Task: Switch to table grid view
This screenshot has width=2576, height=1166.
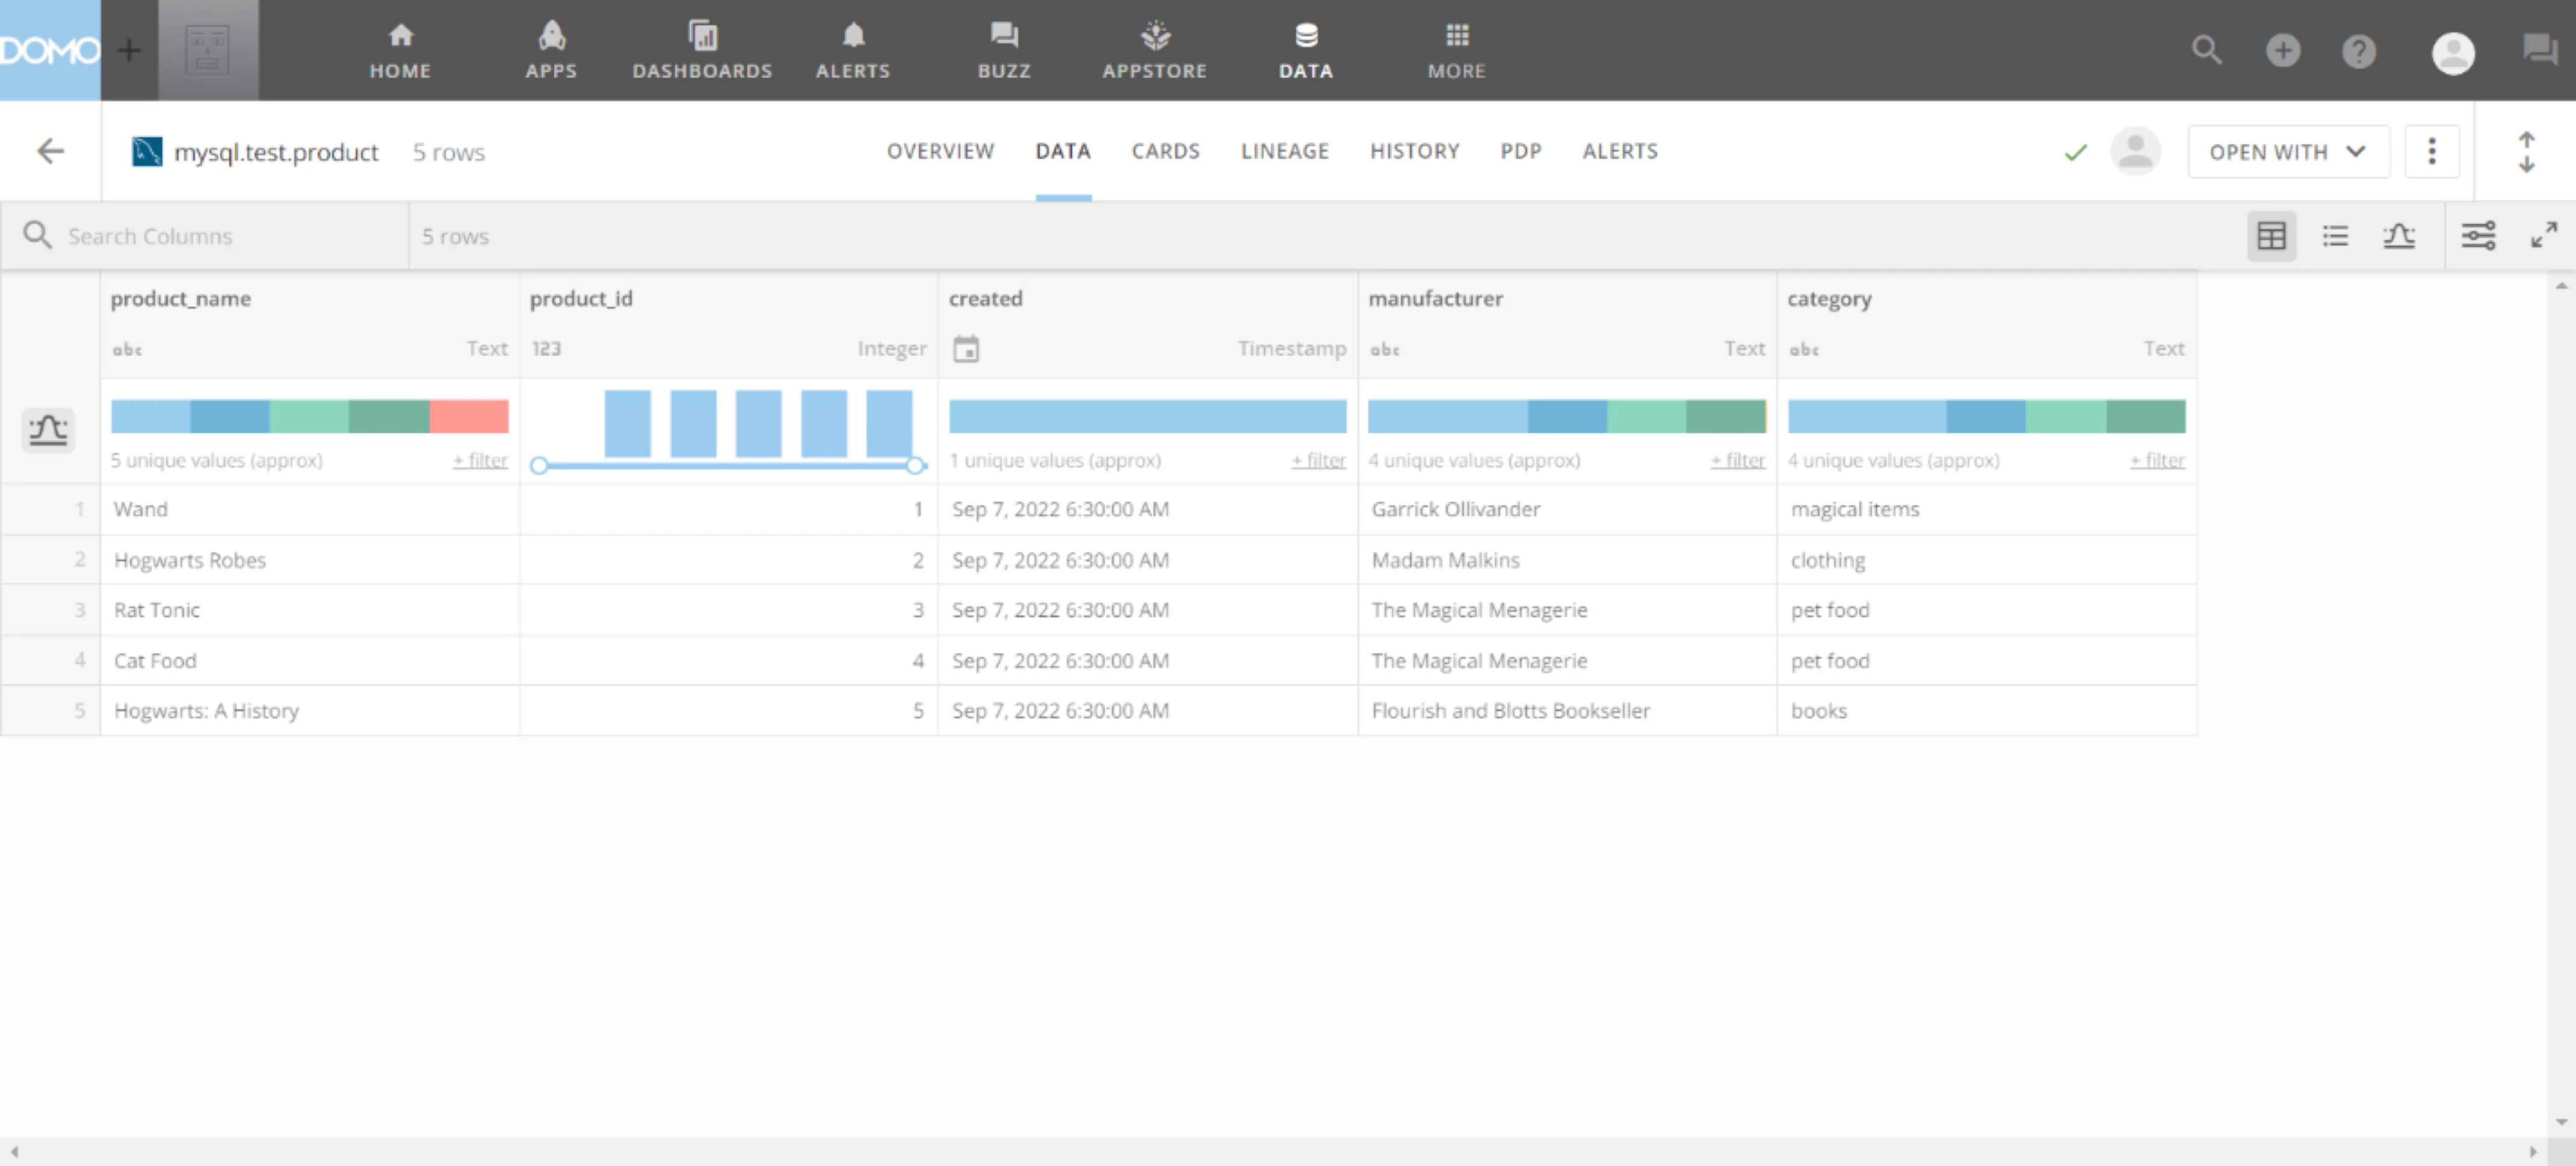Action: (x=2271, y=236)
